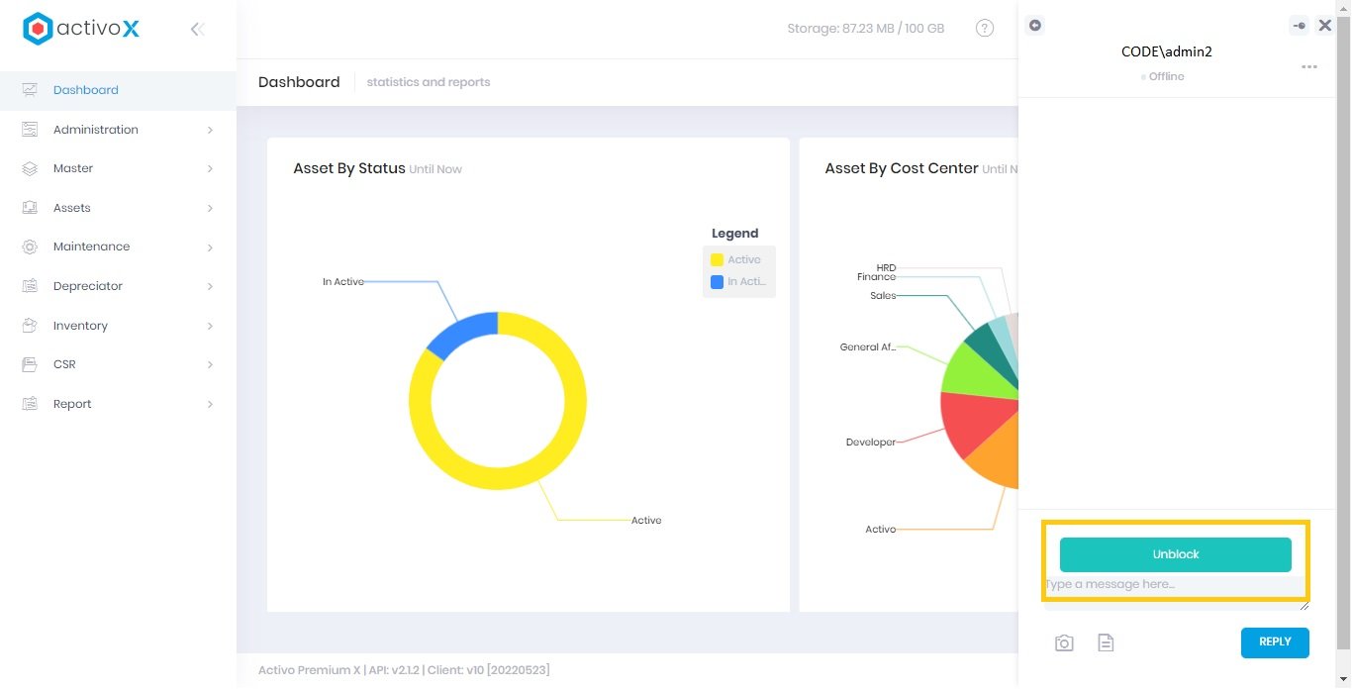Expand the Assets sidebar section
The height and width of the screenshot is (690, 1352).
(118, 208)
